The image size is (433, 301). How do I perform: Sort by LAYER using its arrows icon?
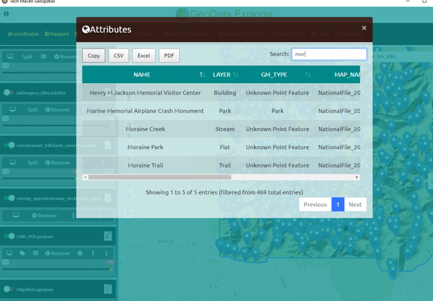[x=236, y=74]
